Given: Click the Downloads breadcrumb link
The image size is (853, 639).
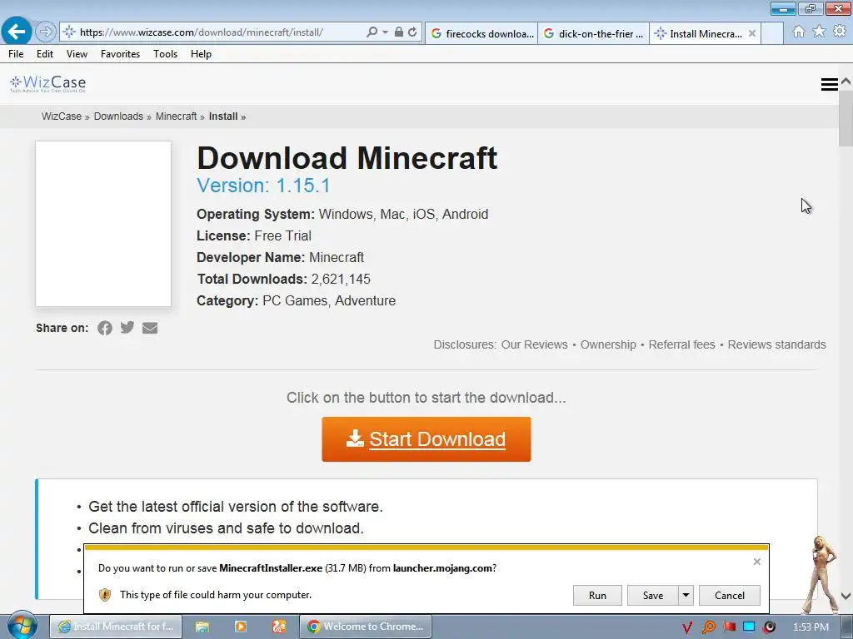Looking at the screenshot, I should [x=118, y=116].
